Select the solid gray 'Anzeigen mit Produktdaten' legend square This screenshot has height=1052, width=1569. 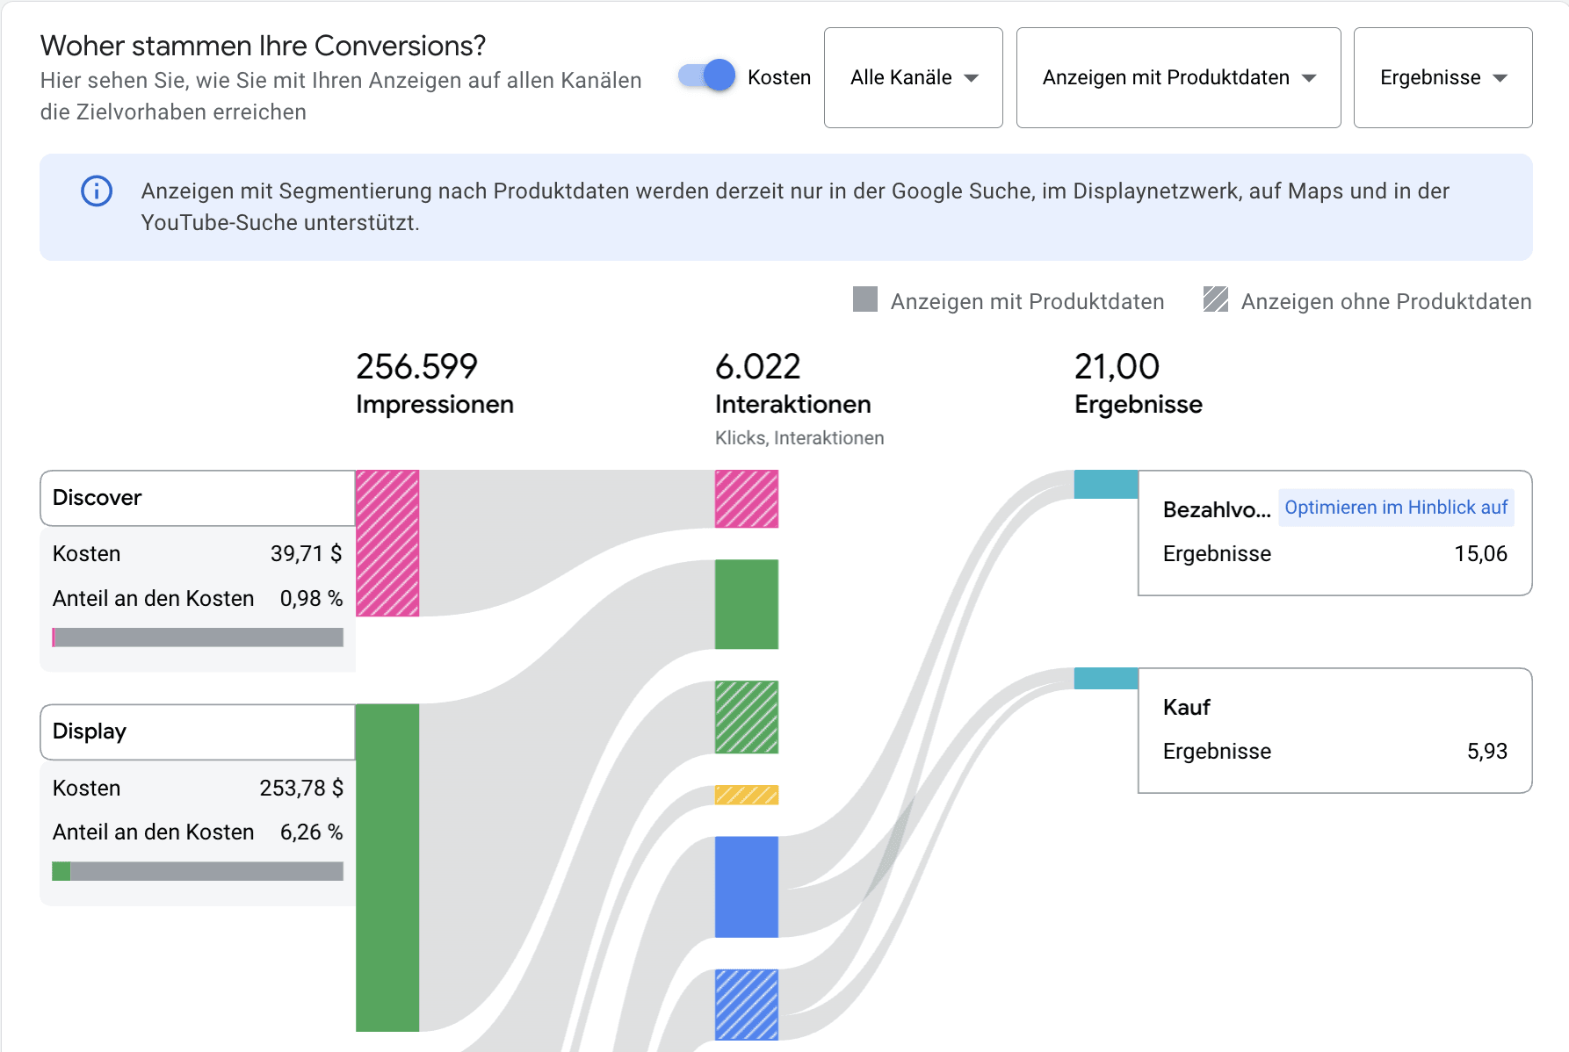(864, 301)
